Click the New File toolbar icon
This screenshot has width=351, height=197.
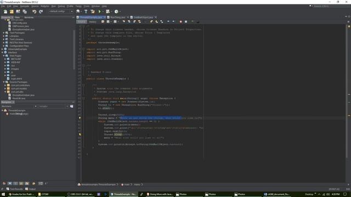(5, 11)
